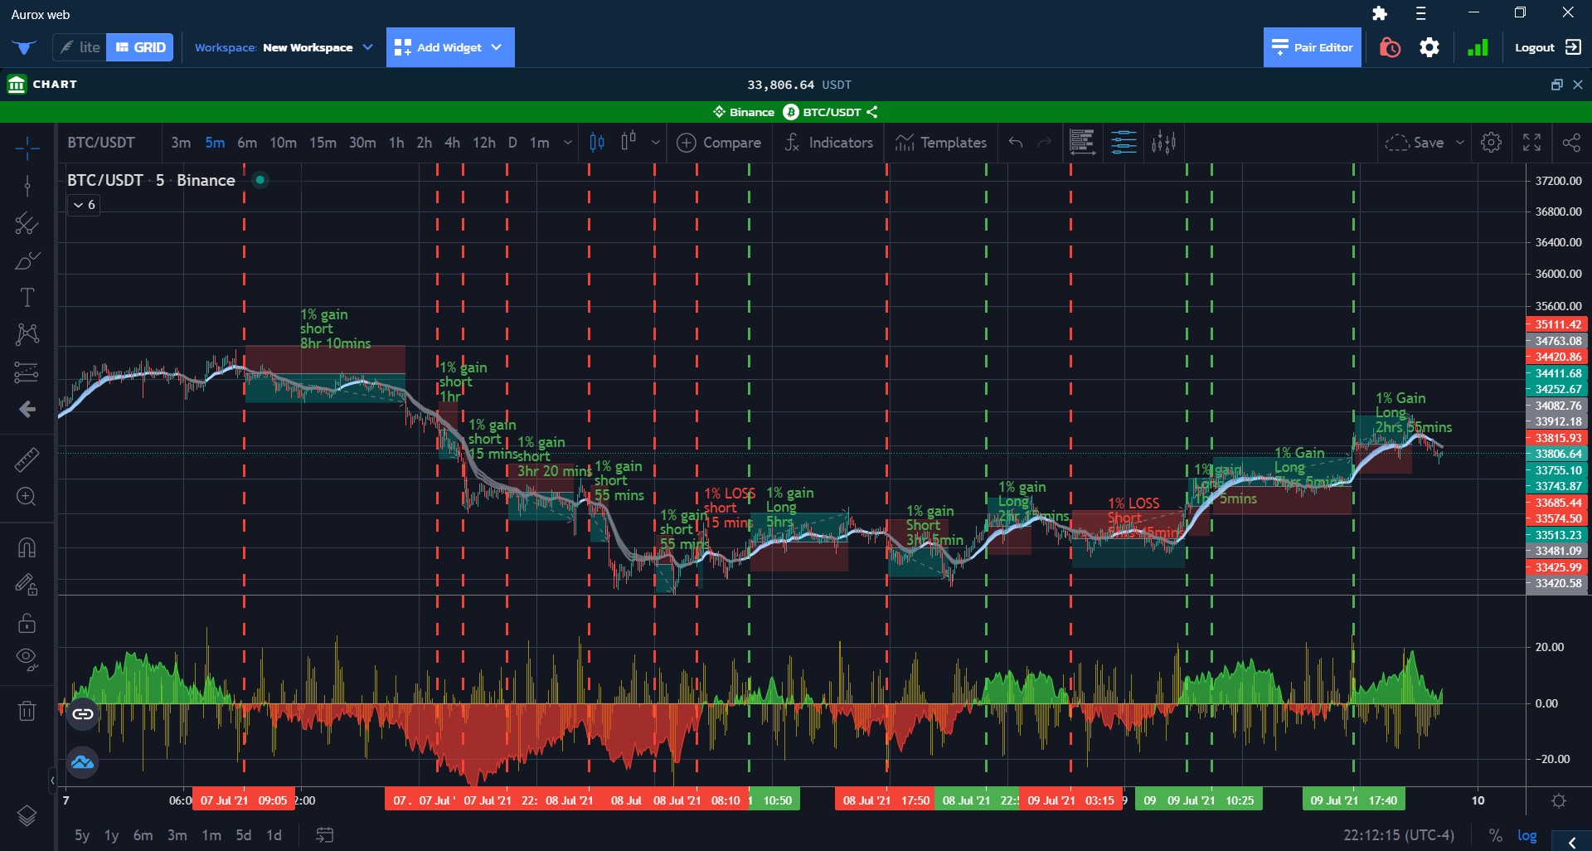This screenshot has width=1592, height=851.
Task: Enter fullscreen chart mode
Action: [1531, 143]
